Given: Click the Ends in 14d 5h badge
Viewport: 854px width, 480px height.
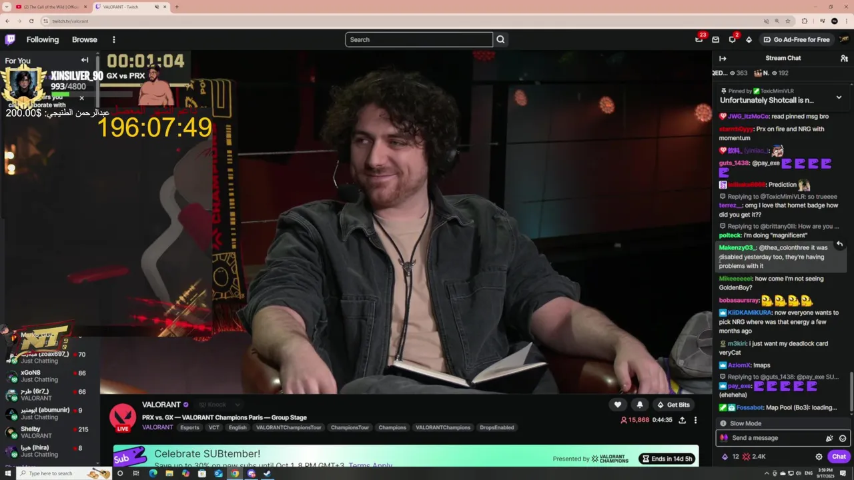Looking at the screenshot, I should click(x=668, y=459).
